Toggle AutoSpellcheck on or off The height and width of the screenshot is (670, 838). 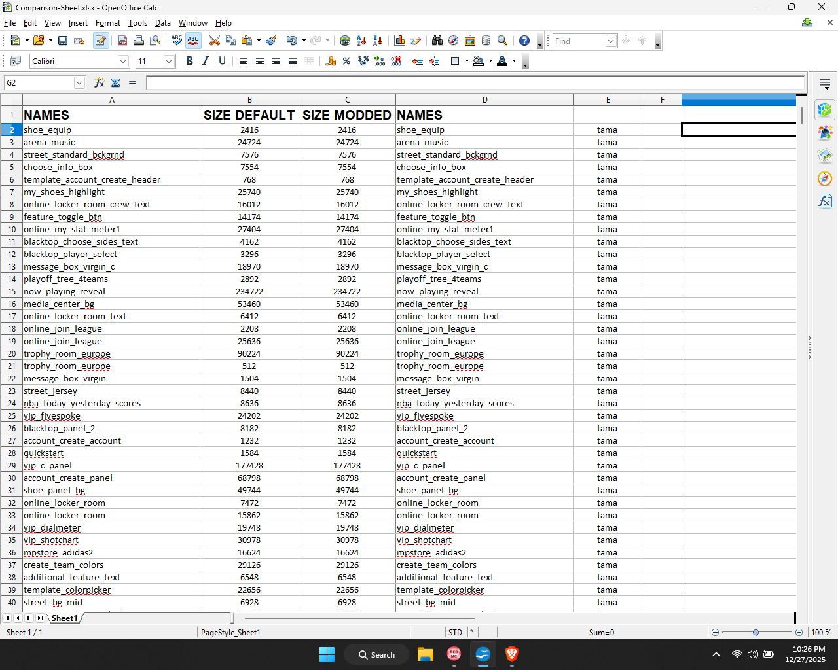click(x=193, y=41)
